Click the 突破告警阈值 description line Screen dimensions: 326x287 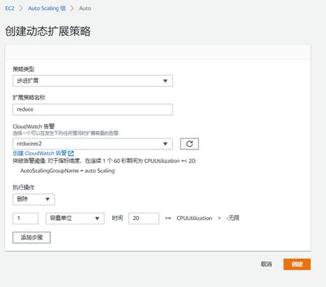(x=104, y=161)
